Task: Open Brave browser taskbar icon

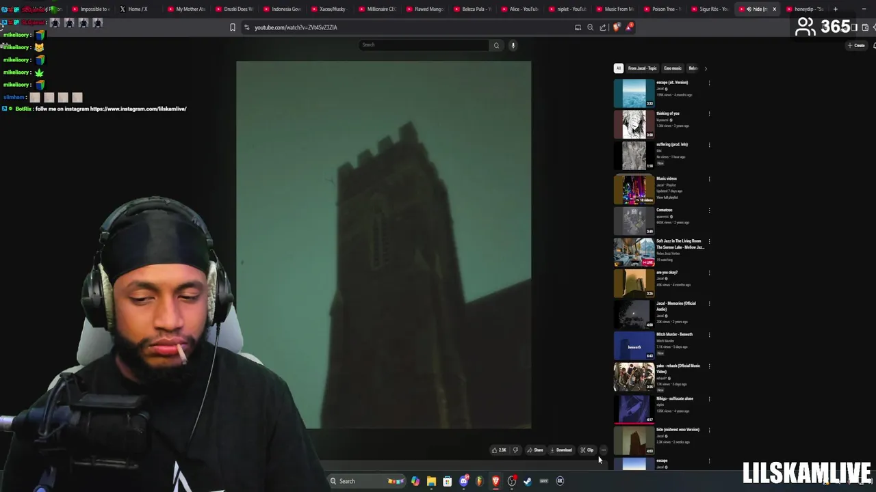Action: 495,481
